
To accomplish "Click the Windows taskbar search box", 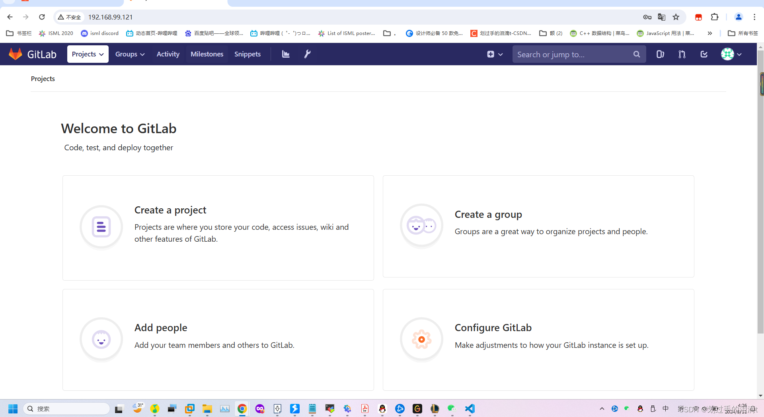I will [66, 409].
